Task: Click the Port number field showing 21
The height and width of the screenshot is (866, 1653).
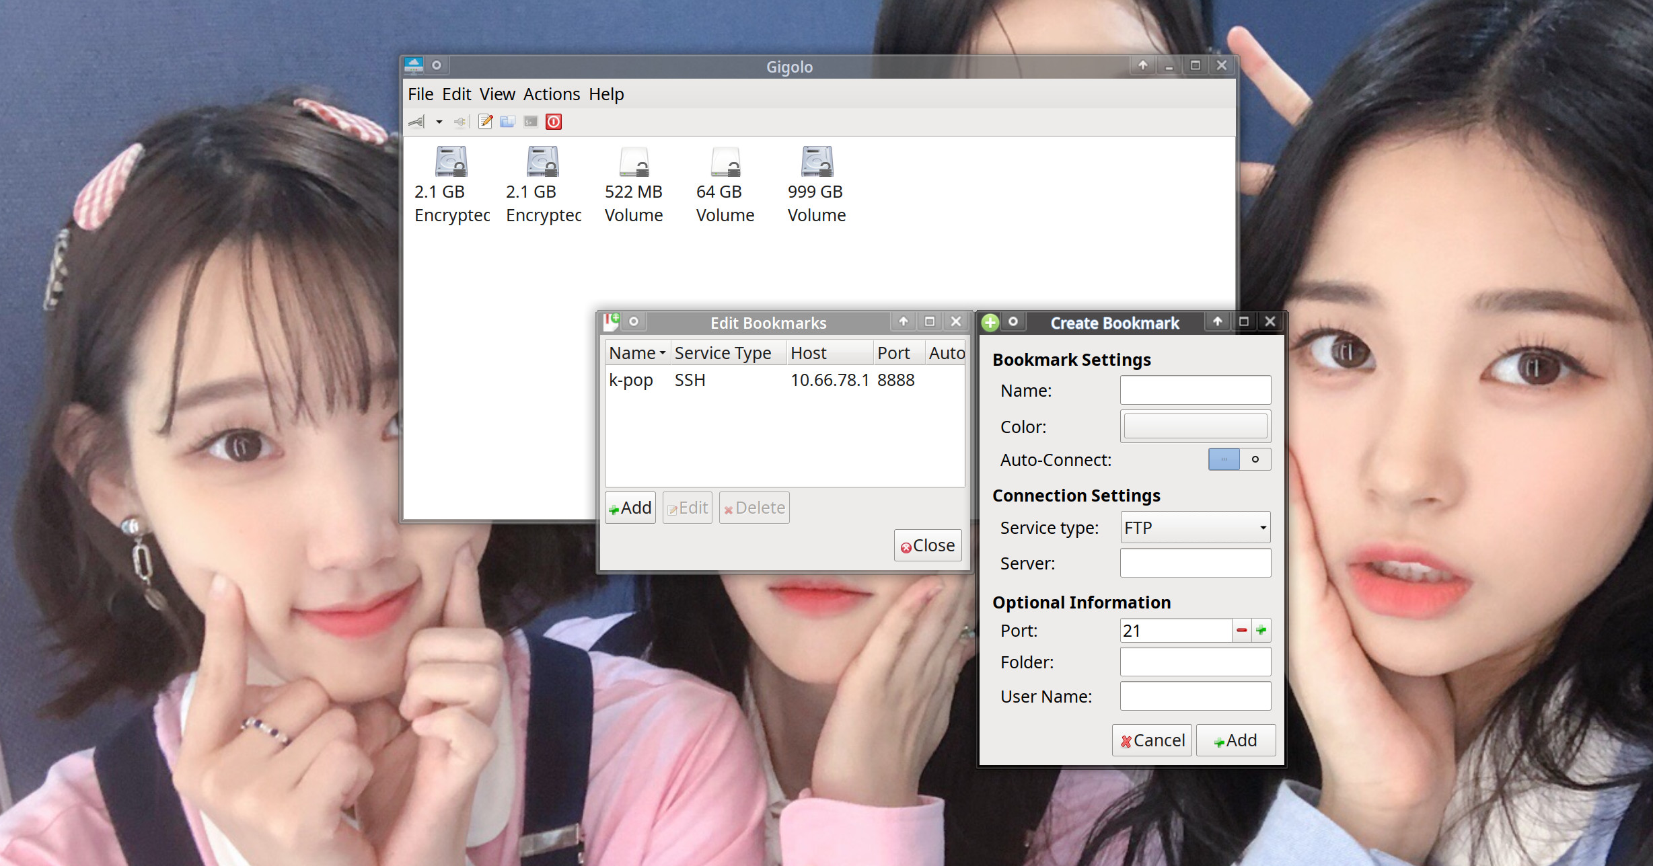Action: pos(1176,631)
